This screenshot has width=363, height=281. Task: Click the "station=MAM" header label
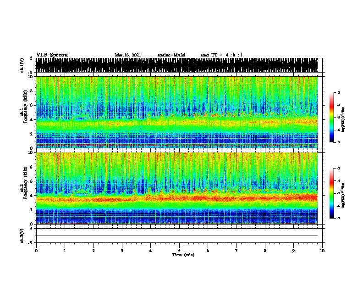tap(171, 55)
